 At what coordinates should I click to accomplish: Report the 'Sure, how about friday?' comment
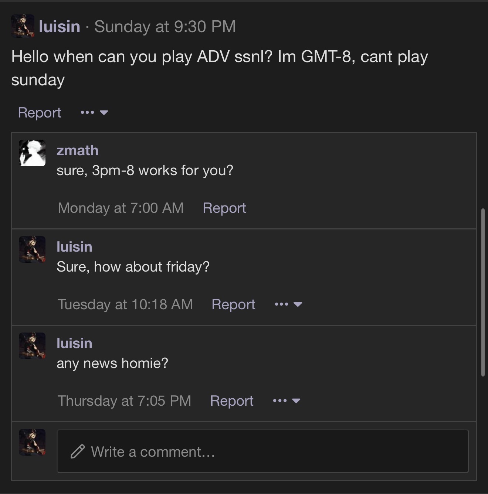pos(233,304)
